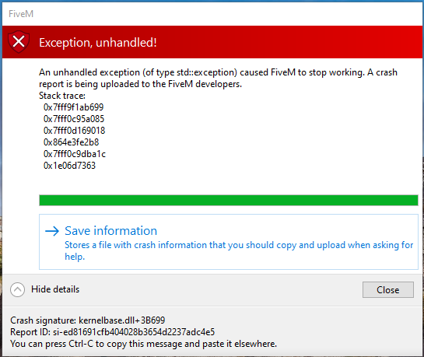Click the Report ID line
Screen dimensions: 424x357
pos(113,332)
